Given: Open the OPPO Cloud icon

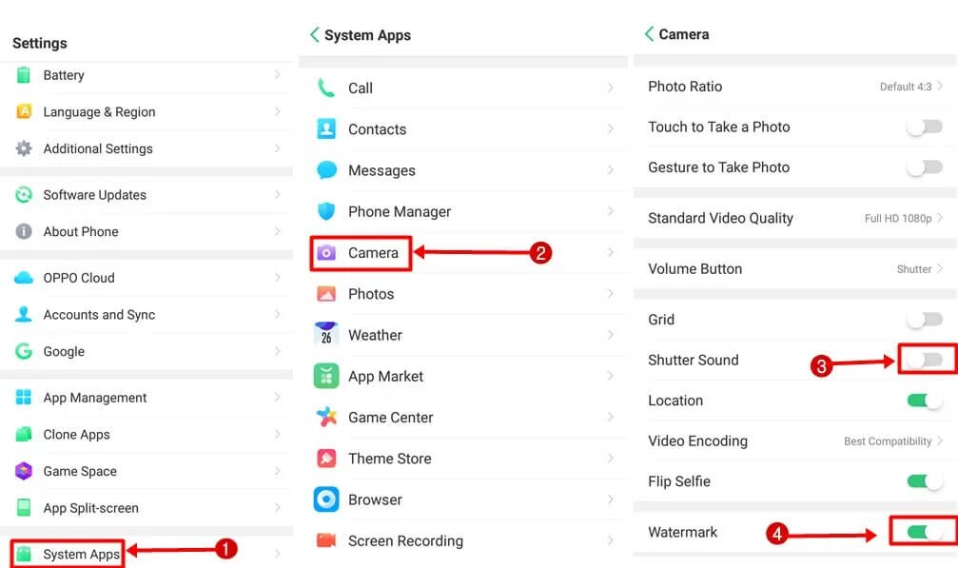Looking at the screenshot, I should tap(24, 278).
